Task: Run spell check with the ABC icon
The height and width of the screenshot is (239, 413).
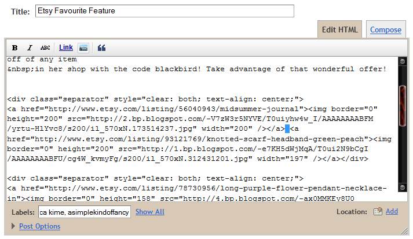Action: [45, 47]
